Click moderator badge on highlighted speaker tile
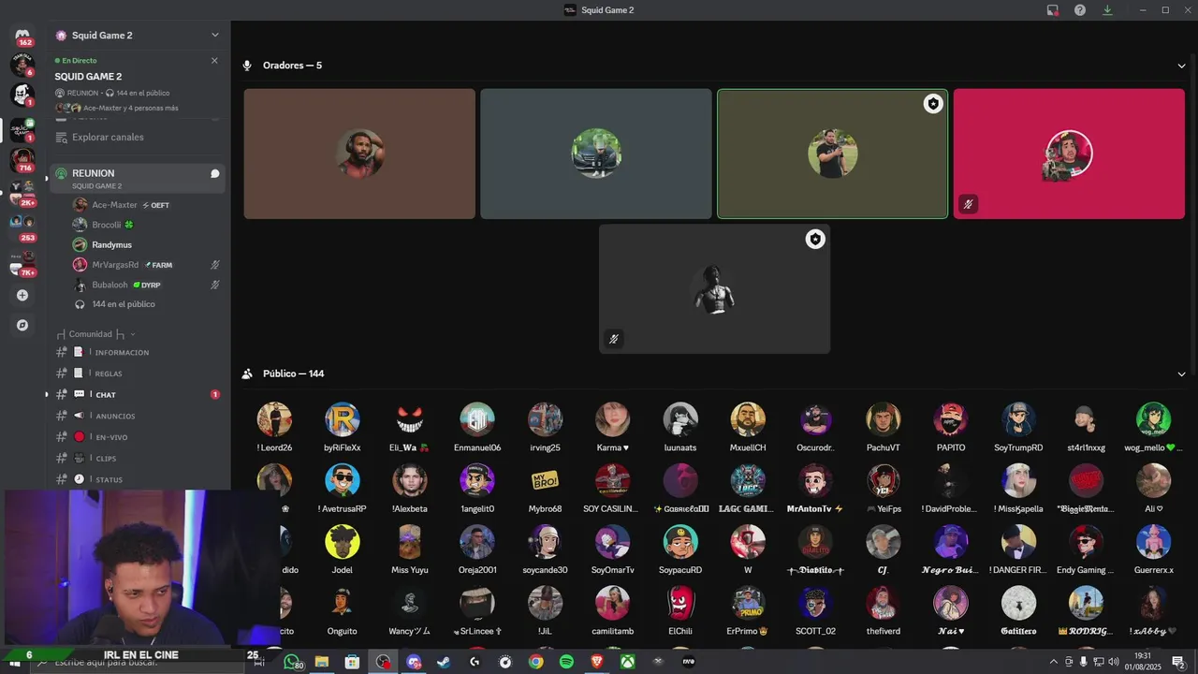Viewport: 1198px width, 674px height. pos(933,104)
